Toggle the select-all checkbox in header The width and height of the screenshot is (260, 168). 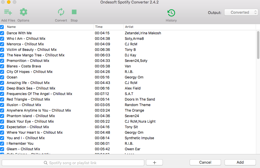[2, 27]
